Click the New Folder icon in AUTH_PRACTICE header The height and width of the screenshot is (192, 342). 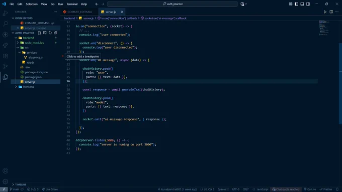click(45, 33)
